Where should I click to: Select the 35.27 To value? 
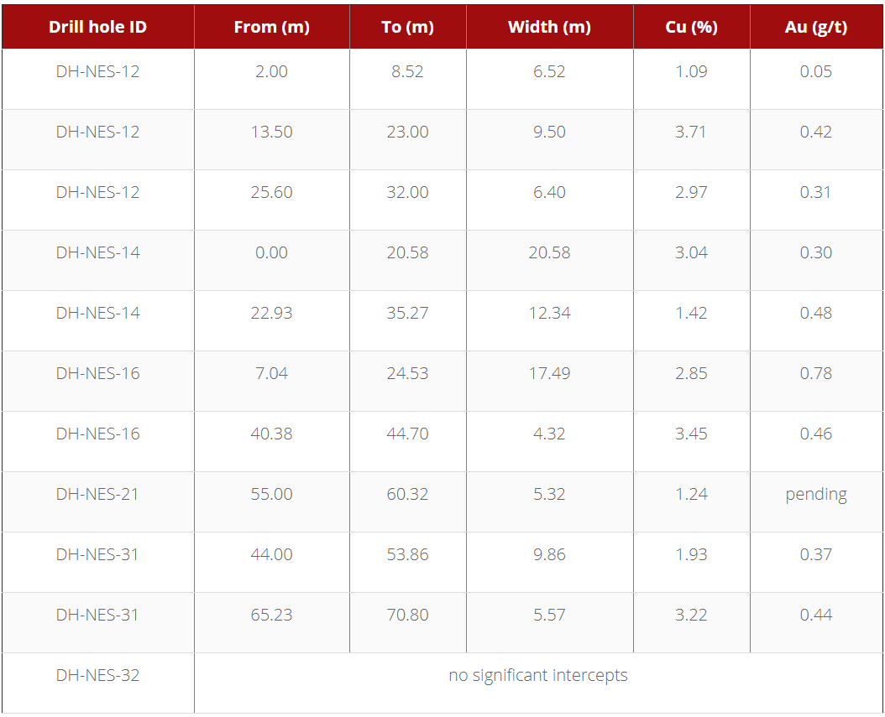407,313
